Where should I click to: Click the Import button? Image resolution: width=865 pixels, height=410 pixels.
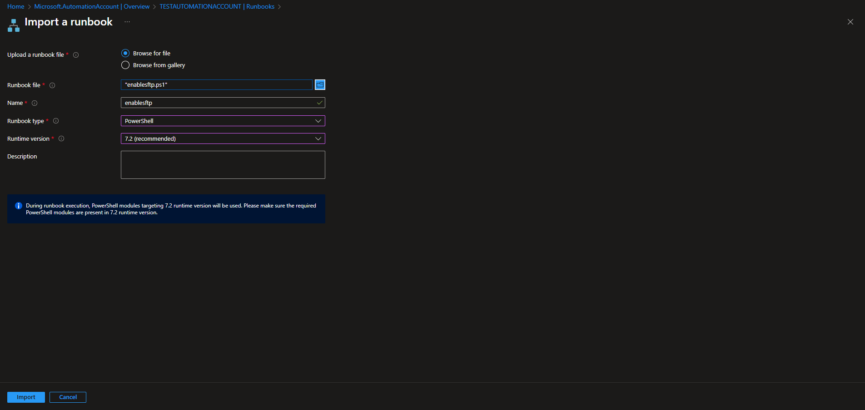pos(26,397)
